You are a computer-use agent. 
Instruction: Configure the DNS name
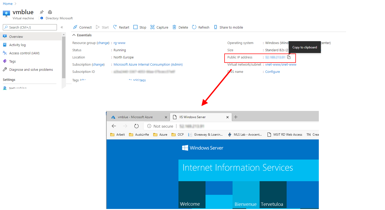pos(272,72)
